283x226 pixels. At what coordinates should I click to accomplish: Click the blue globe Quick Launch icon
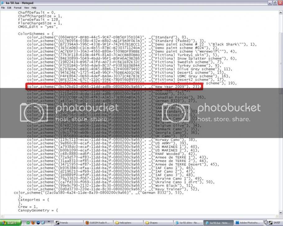[38, 223]
